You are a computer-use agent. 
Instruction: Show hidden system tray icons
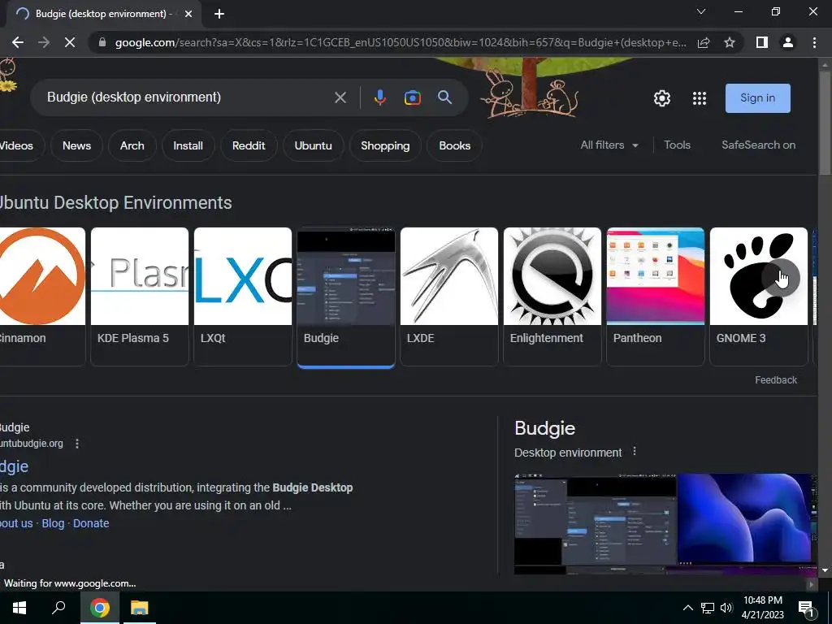click(x=687, y=608)
